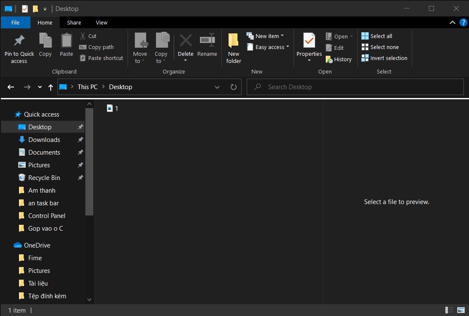Viewport: 469px width, 316px height.
Task: Refresh the Desktop folder
Action: pos(234,87)
